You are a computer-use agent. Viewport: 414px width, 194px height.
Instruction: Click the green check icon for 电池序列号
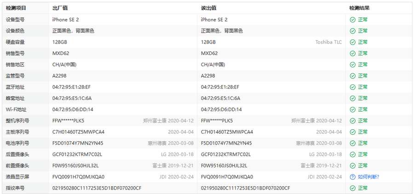[x=352, y=143]
